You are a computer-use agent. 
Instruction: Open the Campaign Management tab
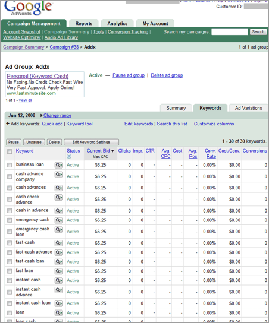click(x=34, y=24)
